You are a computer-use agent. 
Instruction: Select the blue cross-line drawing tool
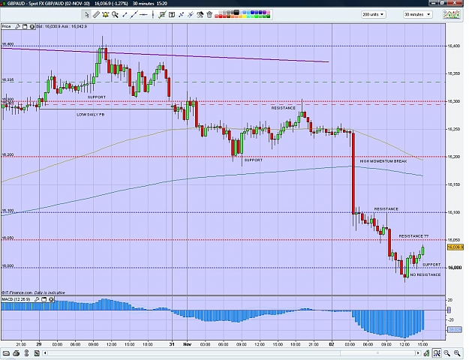tap(181, 14)
